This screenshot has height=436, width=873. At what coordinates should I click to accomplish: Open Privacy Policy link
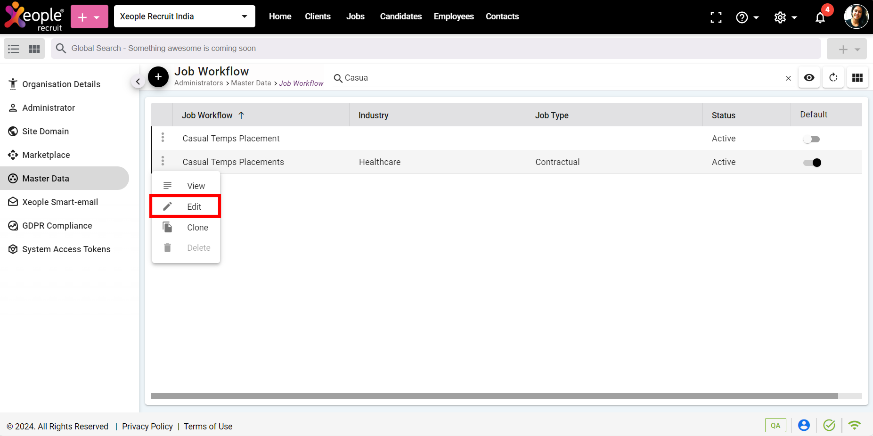tap(147, 427)
